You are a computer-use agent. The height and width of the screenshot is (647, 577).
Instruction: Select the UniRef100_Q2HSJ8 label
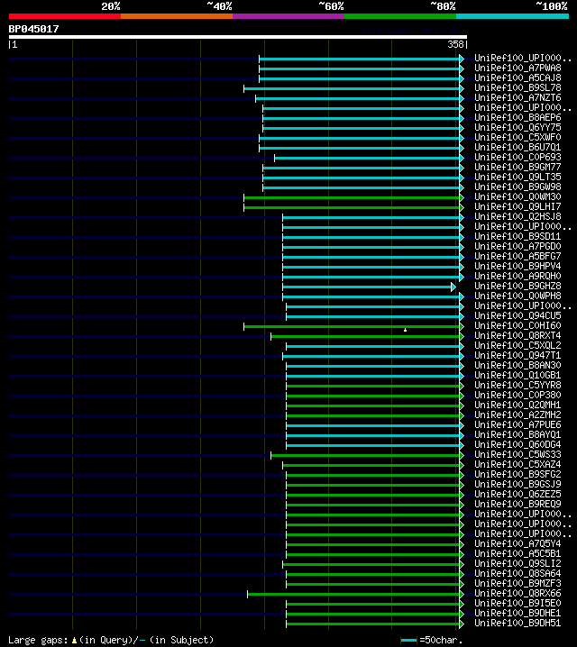pyautogui.click(x=517, y=216)
